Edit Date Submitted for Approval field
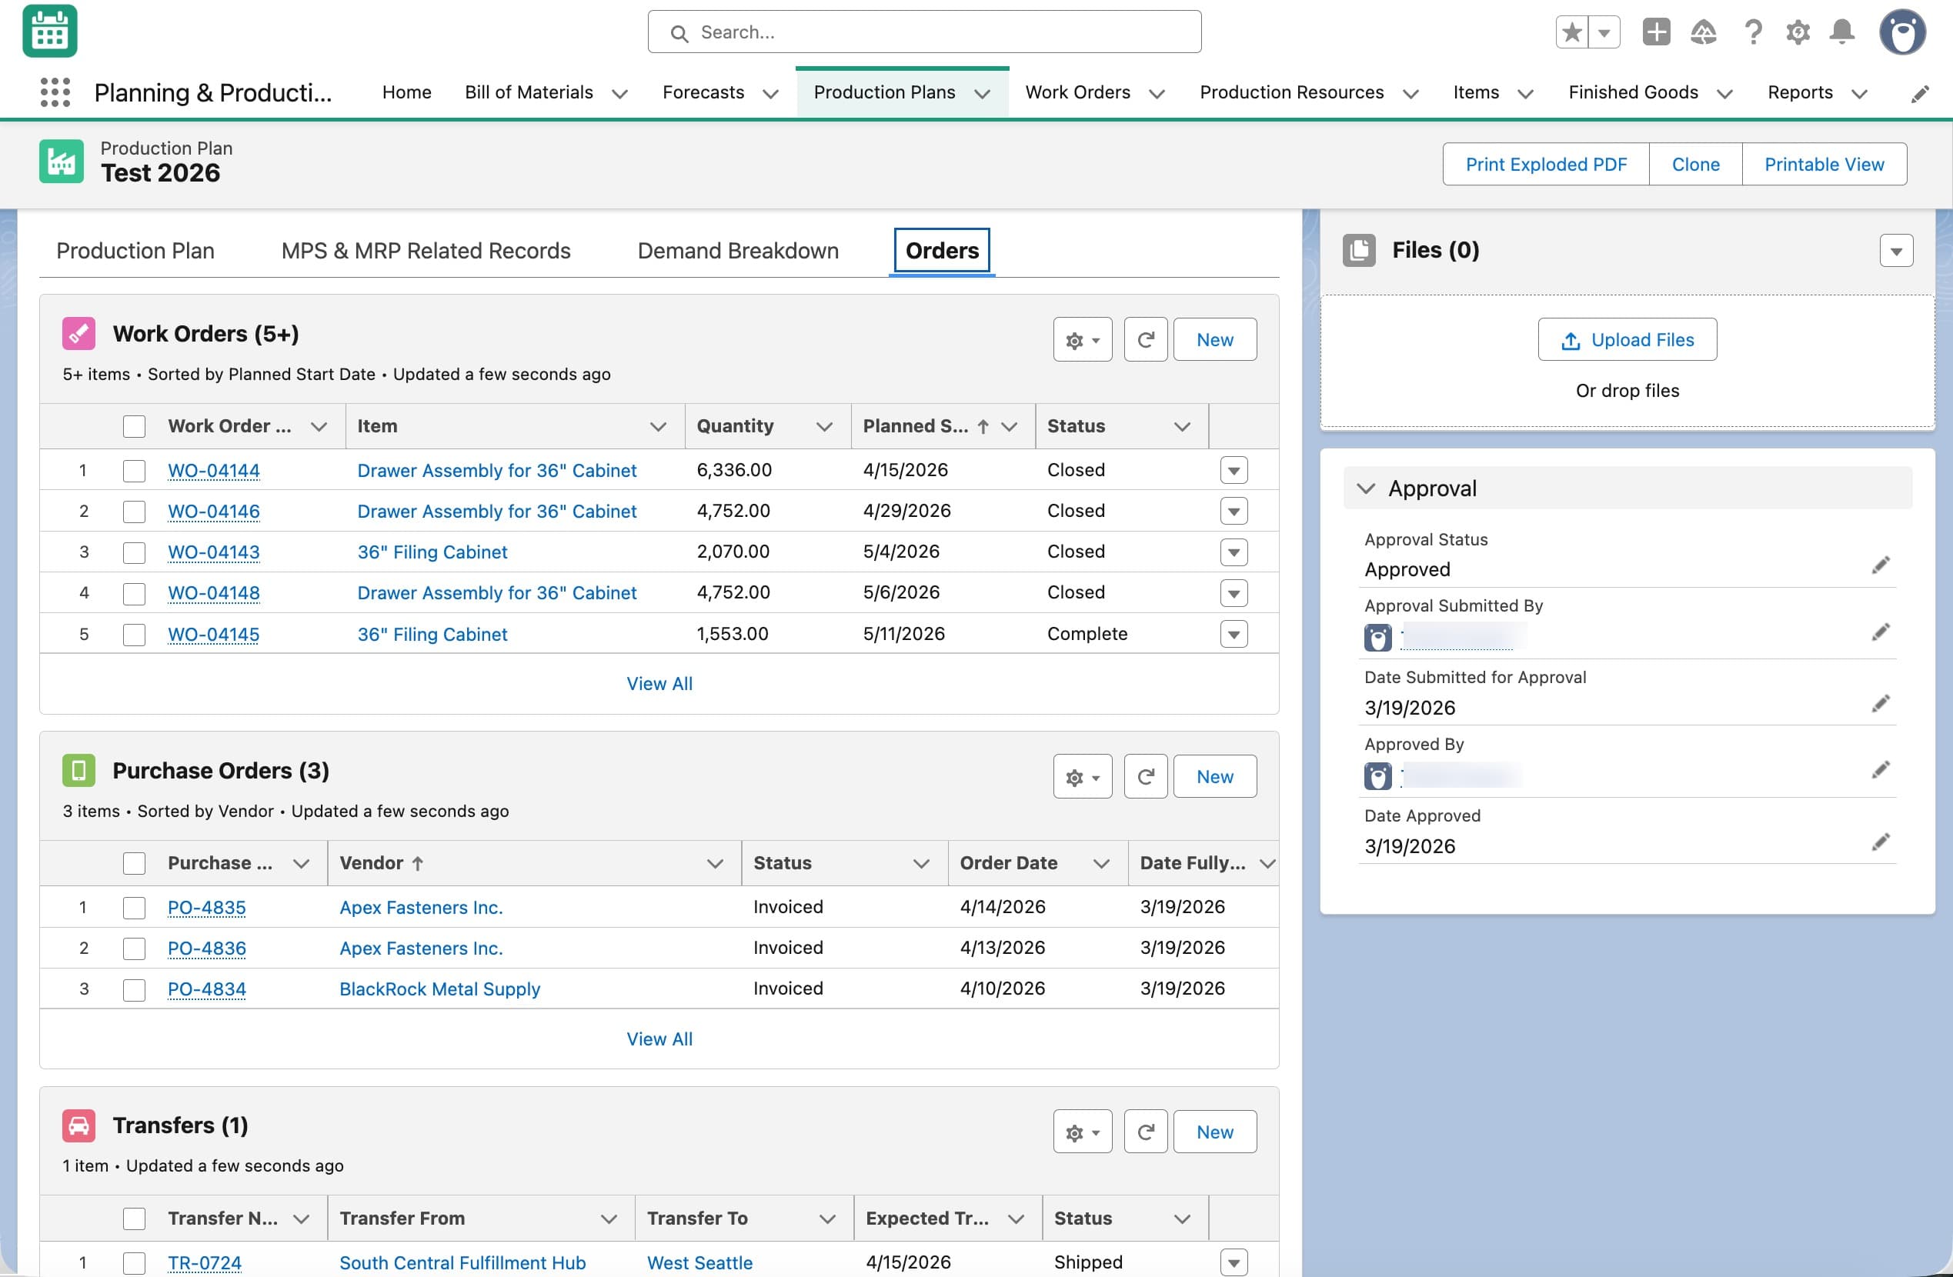The image size is (1953, 1277). (x=1880, y=704)
